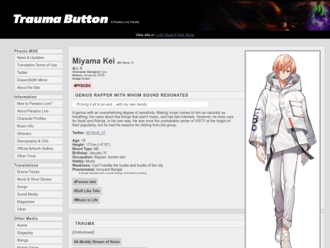Open Character Profiles page

point(38,119)
